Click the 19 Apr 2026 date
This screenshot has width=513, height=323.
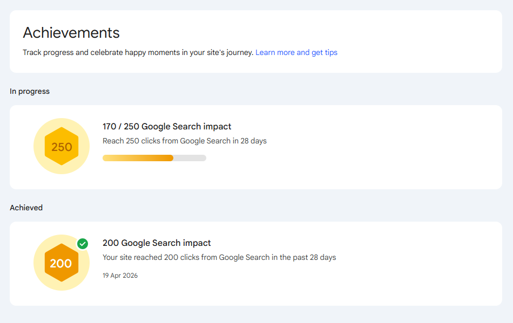[120, 276]
